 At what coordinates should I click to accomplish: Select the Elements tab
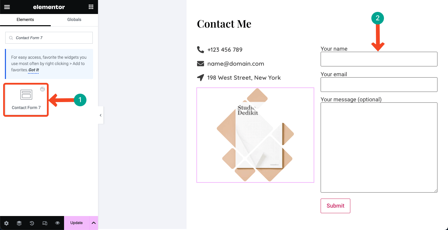pos(25,20)
